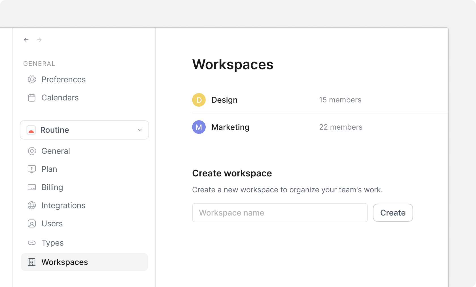Click the Create button
Image resolution: width=476 pixels, height=287 pixels.
tap(393, 213)
